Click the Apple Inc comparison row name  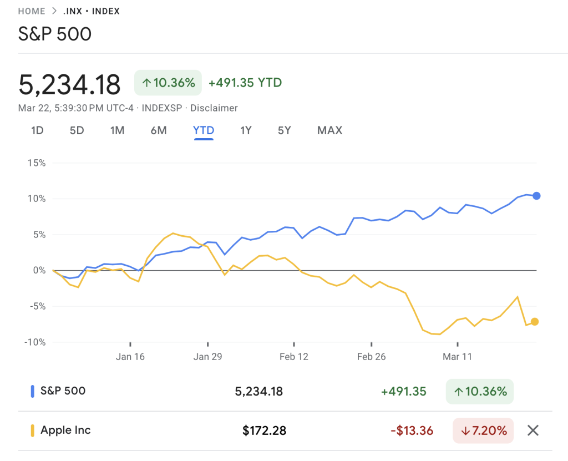tap(65, 430)
